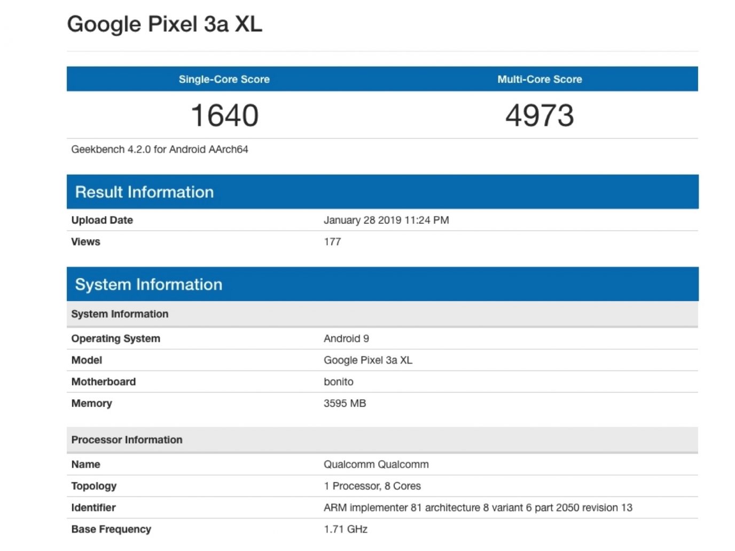The width and height of the screenshot is (735, 551).
Task: Click the multi-core score value 4973
Action: (x=539, y=115)
